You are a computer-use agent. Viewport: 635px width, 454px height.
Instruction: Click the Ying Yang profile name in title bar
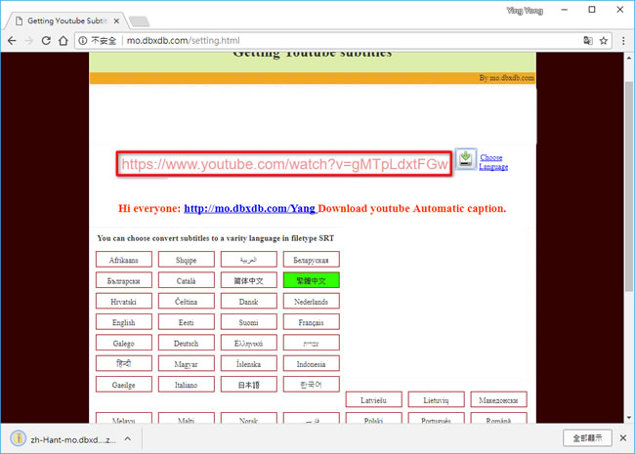coord(525,11)
